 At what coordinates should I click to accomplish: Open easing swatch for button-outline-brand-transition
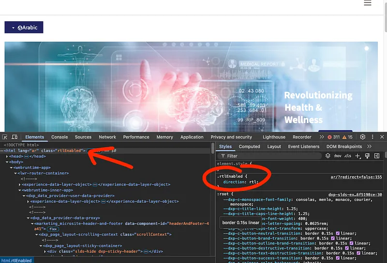coord(351,243)
